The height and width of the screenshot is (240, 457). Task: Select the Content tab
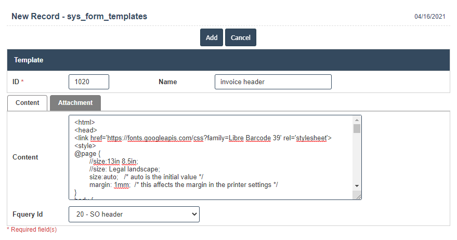point(28,103)
